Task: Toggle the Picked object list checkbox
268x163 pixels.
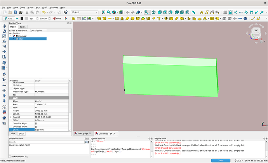Action: (10, 156)
